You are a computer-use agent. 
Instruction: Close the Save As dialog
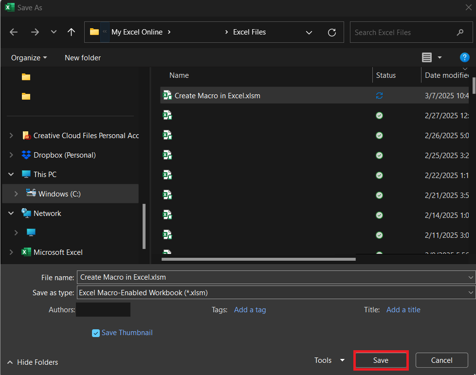click(x=468, y=8)
